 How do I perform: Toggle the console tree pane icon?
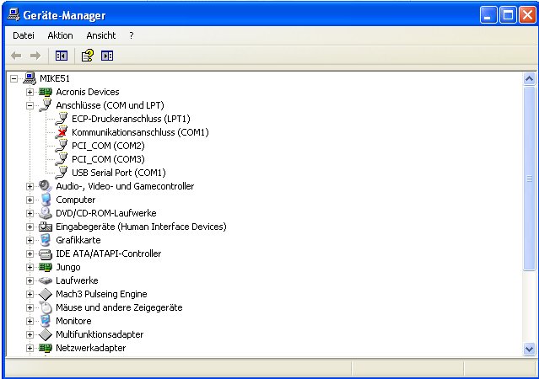tap(62, 56)
